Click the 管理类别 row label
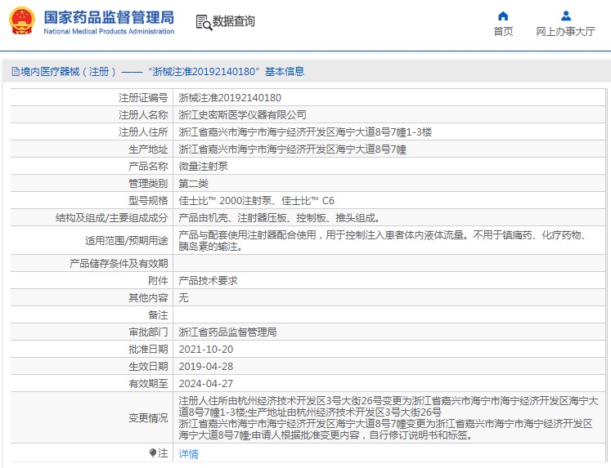 148,183
